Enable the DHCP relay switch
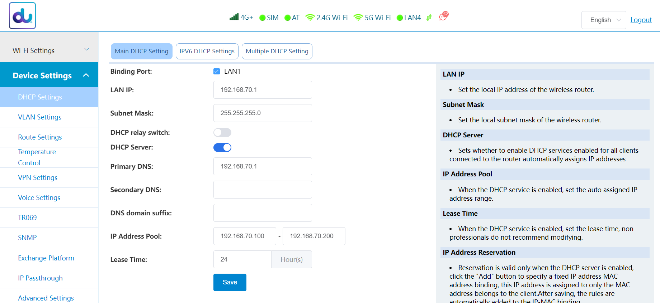Viewport: 660px width, 303px height. point(222,133)
